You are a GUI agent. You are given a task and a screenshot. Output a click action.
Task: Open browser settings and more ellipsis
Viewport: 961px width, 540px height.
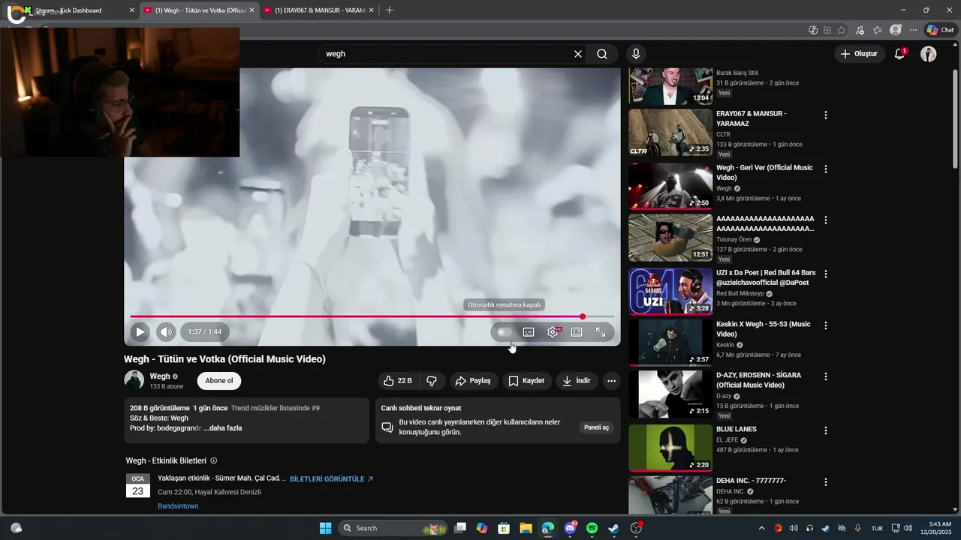click(913, 30)
